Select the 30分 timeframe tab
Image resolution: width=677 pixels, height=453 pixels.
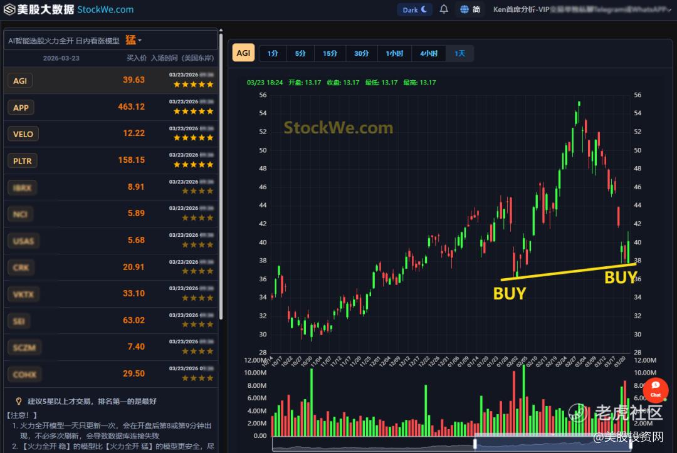click(x=362, y=53)
